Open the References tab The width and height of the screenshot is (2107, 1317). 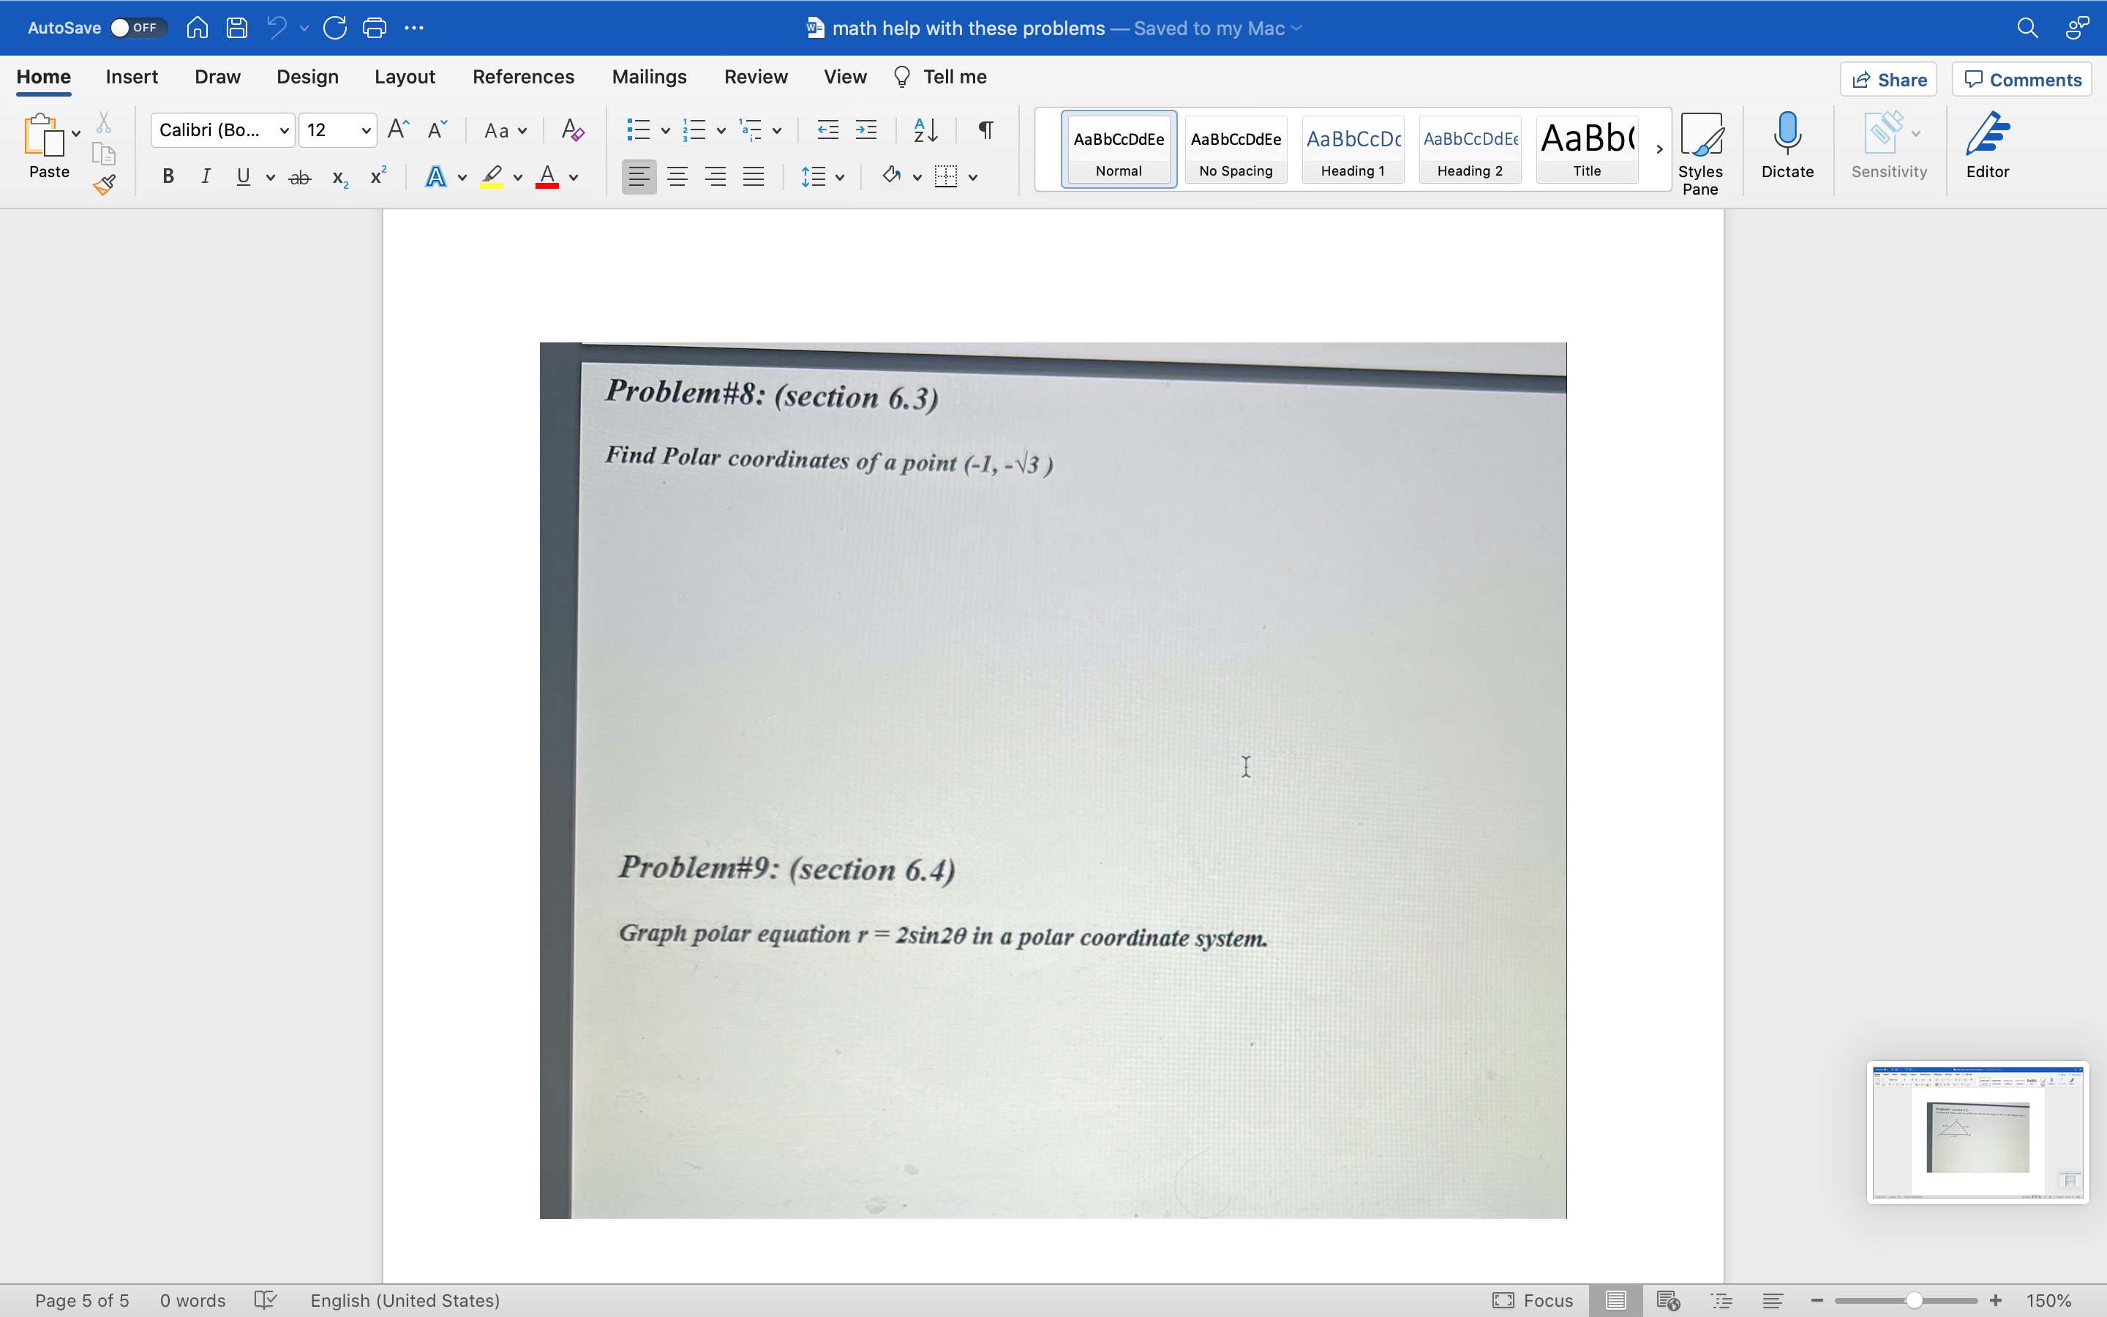click(523, 77)
